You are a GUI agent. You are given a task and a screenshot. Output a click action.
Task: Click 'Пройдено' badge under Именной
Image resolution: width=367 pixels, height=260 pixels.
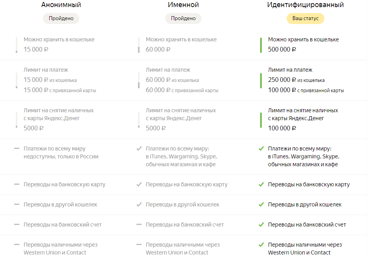click(183, 19)
